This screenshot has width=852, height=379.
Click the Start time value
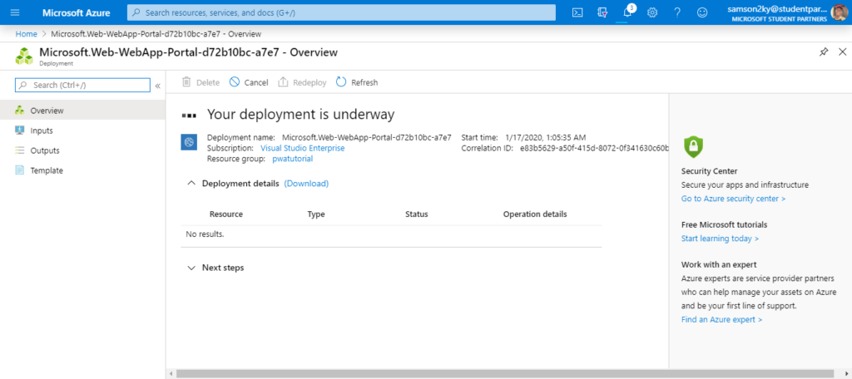(x=546, y=137)
